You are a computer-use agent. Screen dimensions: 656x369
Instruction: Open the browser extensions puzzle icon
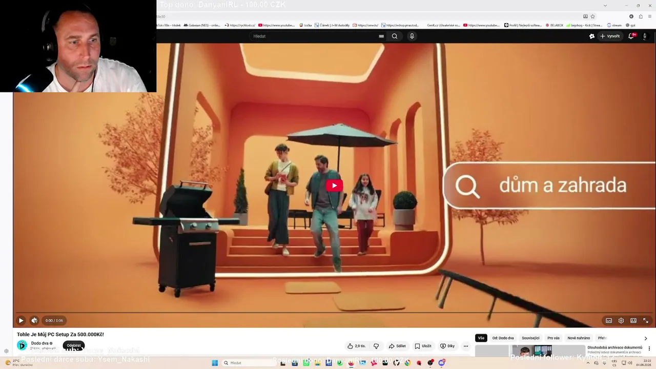641,16
